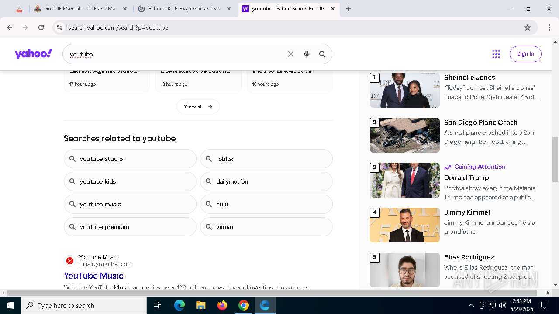This screenshot has height=314, width=559.
Task: Click the taskbar clock showing 2:53 PM
Action: click(521, 305)
